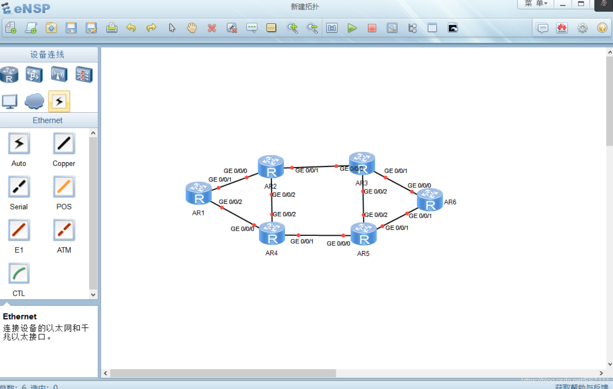The height and width of the screenshot is (389, 613).
Task: Click the left arrow of the canvas scrollbar
Action: tap(105, 373)
